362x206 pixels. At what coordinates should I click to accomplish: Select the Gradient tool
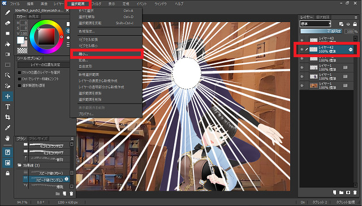click(x=7, y=54)
